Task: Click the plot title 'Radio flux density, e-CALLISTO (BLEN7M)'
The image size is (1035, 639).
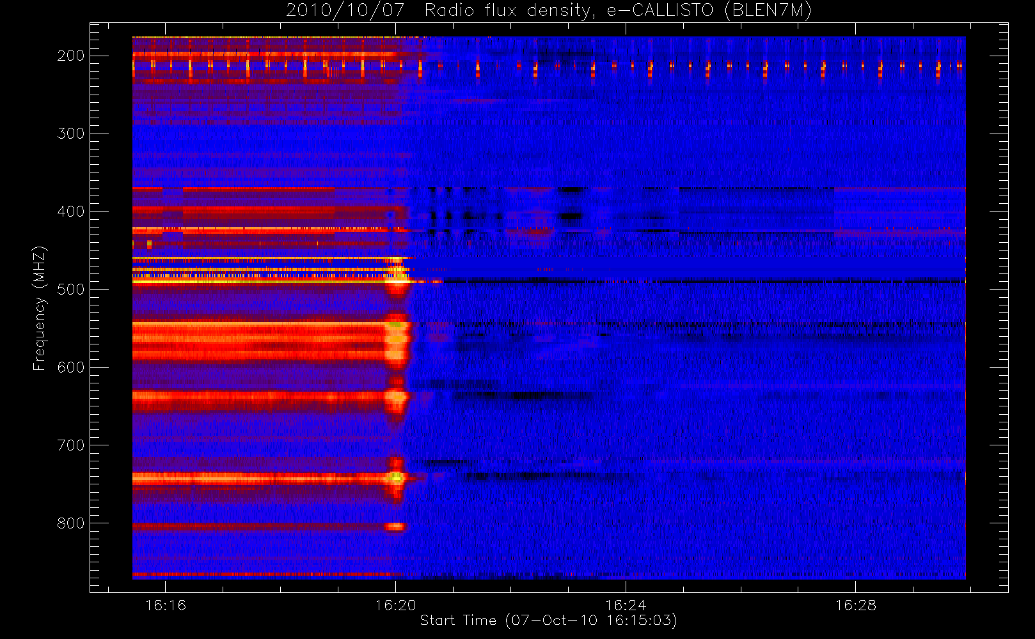Action: click(x=618, y=11)
